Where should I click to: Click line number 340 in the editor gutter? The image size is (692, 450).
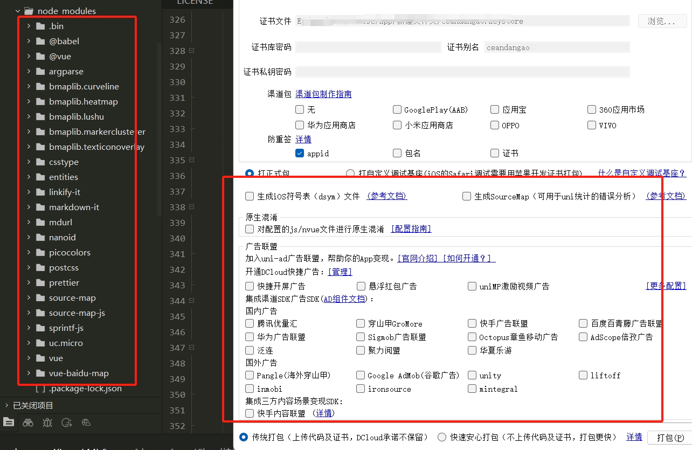click(x=177, y=238)
